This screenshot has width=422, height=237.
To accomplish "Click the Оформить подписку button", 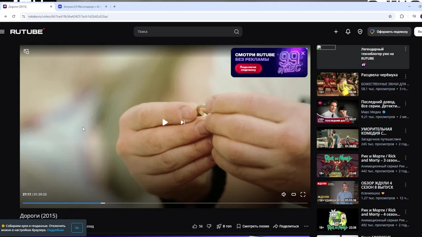I will [x=389, y=32].
